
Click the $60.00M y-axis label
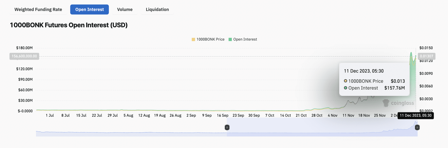[25, 90]
